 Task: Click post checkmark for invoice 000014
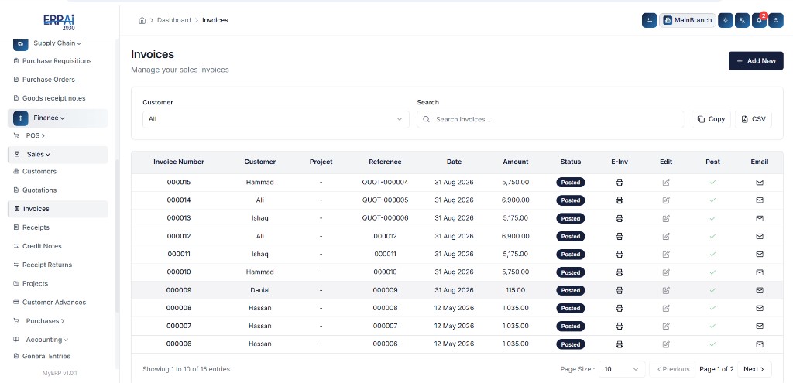pos(712,200)
